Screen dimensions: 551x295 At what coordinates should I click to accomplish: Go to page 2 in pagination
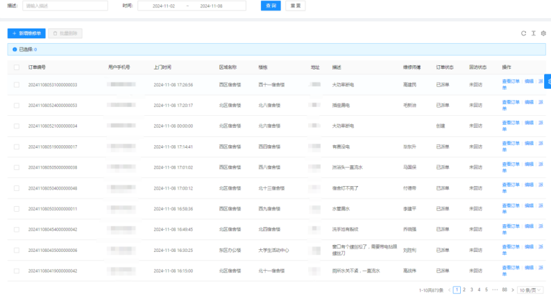point(464,289)
